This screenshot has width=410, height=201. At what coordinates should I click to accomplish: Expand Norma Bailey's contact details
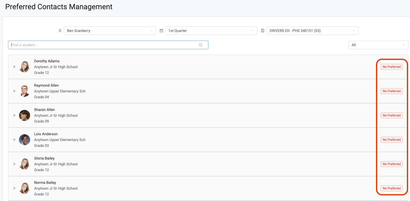(14, 188)
